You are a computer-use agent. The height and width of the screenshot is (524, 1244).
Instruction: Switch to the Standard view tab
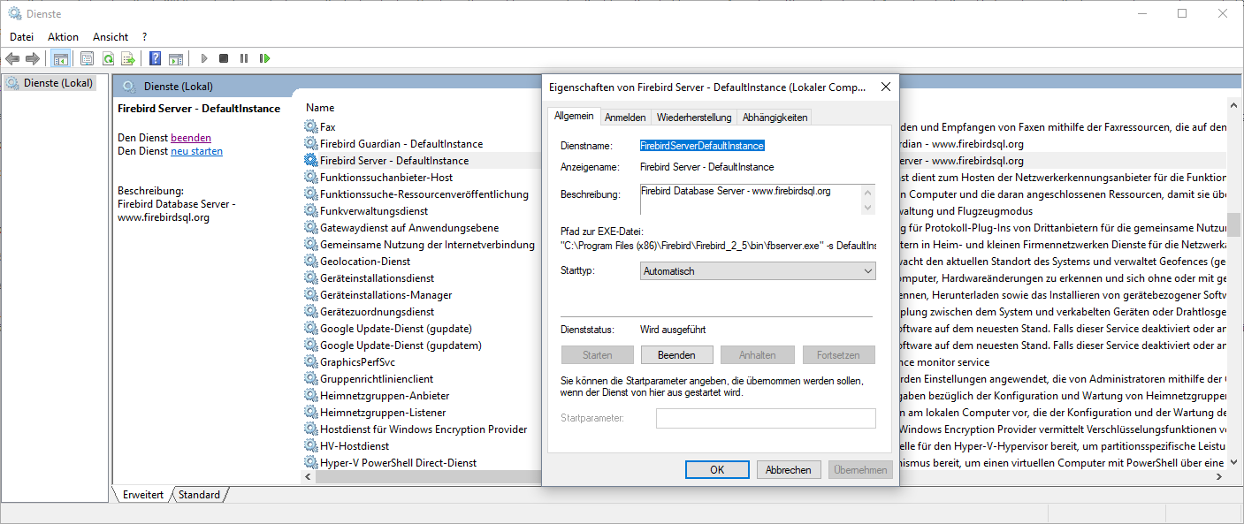coord(199,495)
